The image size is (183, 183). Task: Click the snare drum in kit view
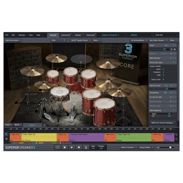pos(60,95)
